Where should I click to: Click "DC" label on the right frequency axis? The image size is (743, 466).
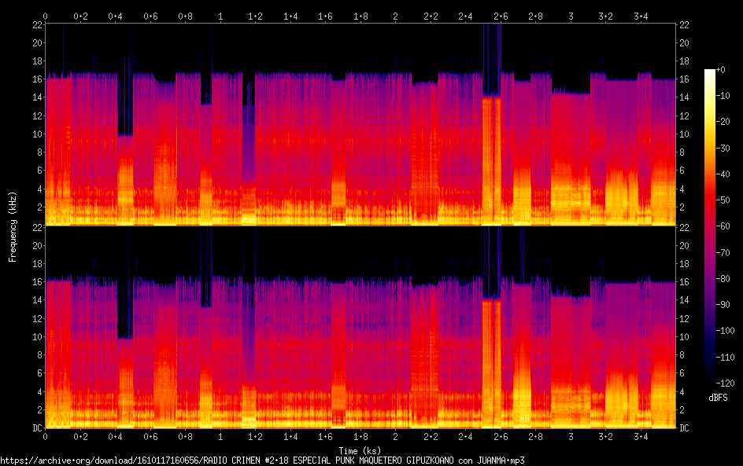coord(684,428)
